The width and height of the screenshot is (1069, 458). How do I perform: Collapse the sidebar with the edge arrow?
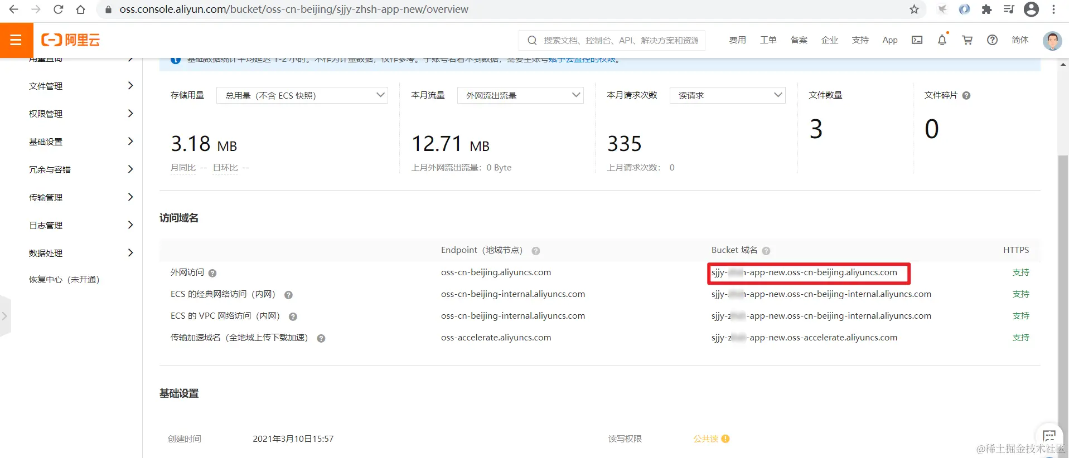[5, 316]
